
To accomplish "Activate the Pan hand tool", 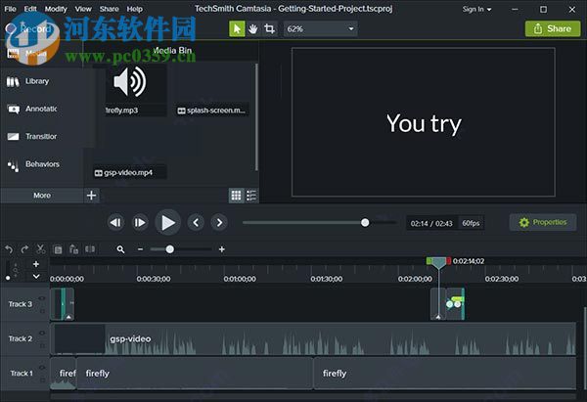I will click(x=253, y=28).
